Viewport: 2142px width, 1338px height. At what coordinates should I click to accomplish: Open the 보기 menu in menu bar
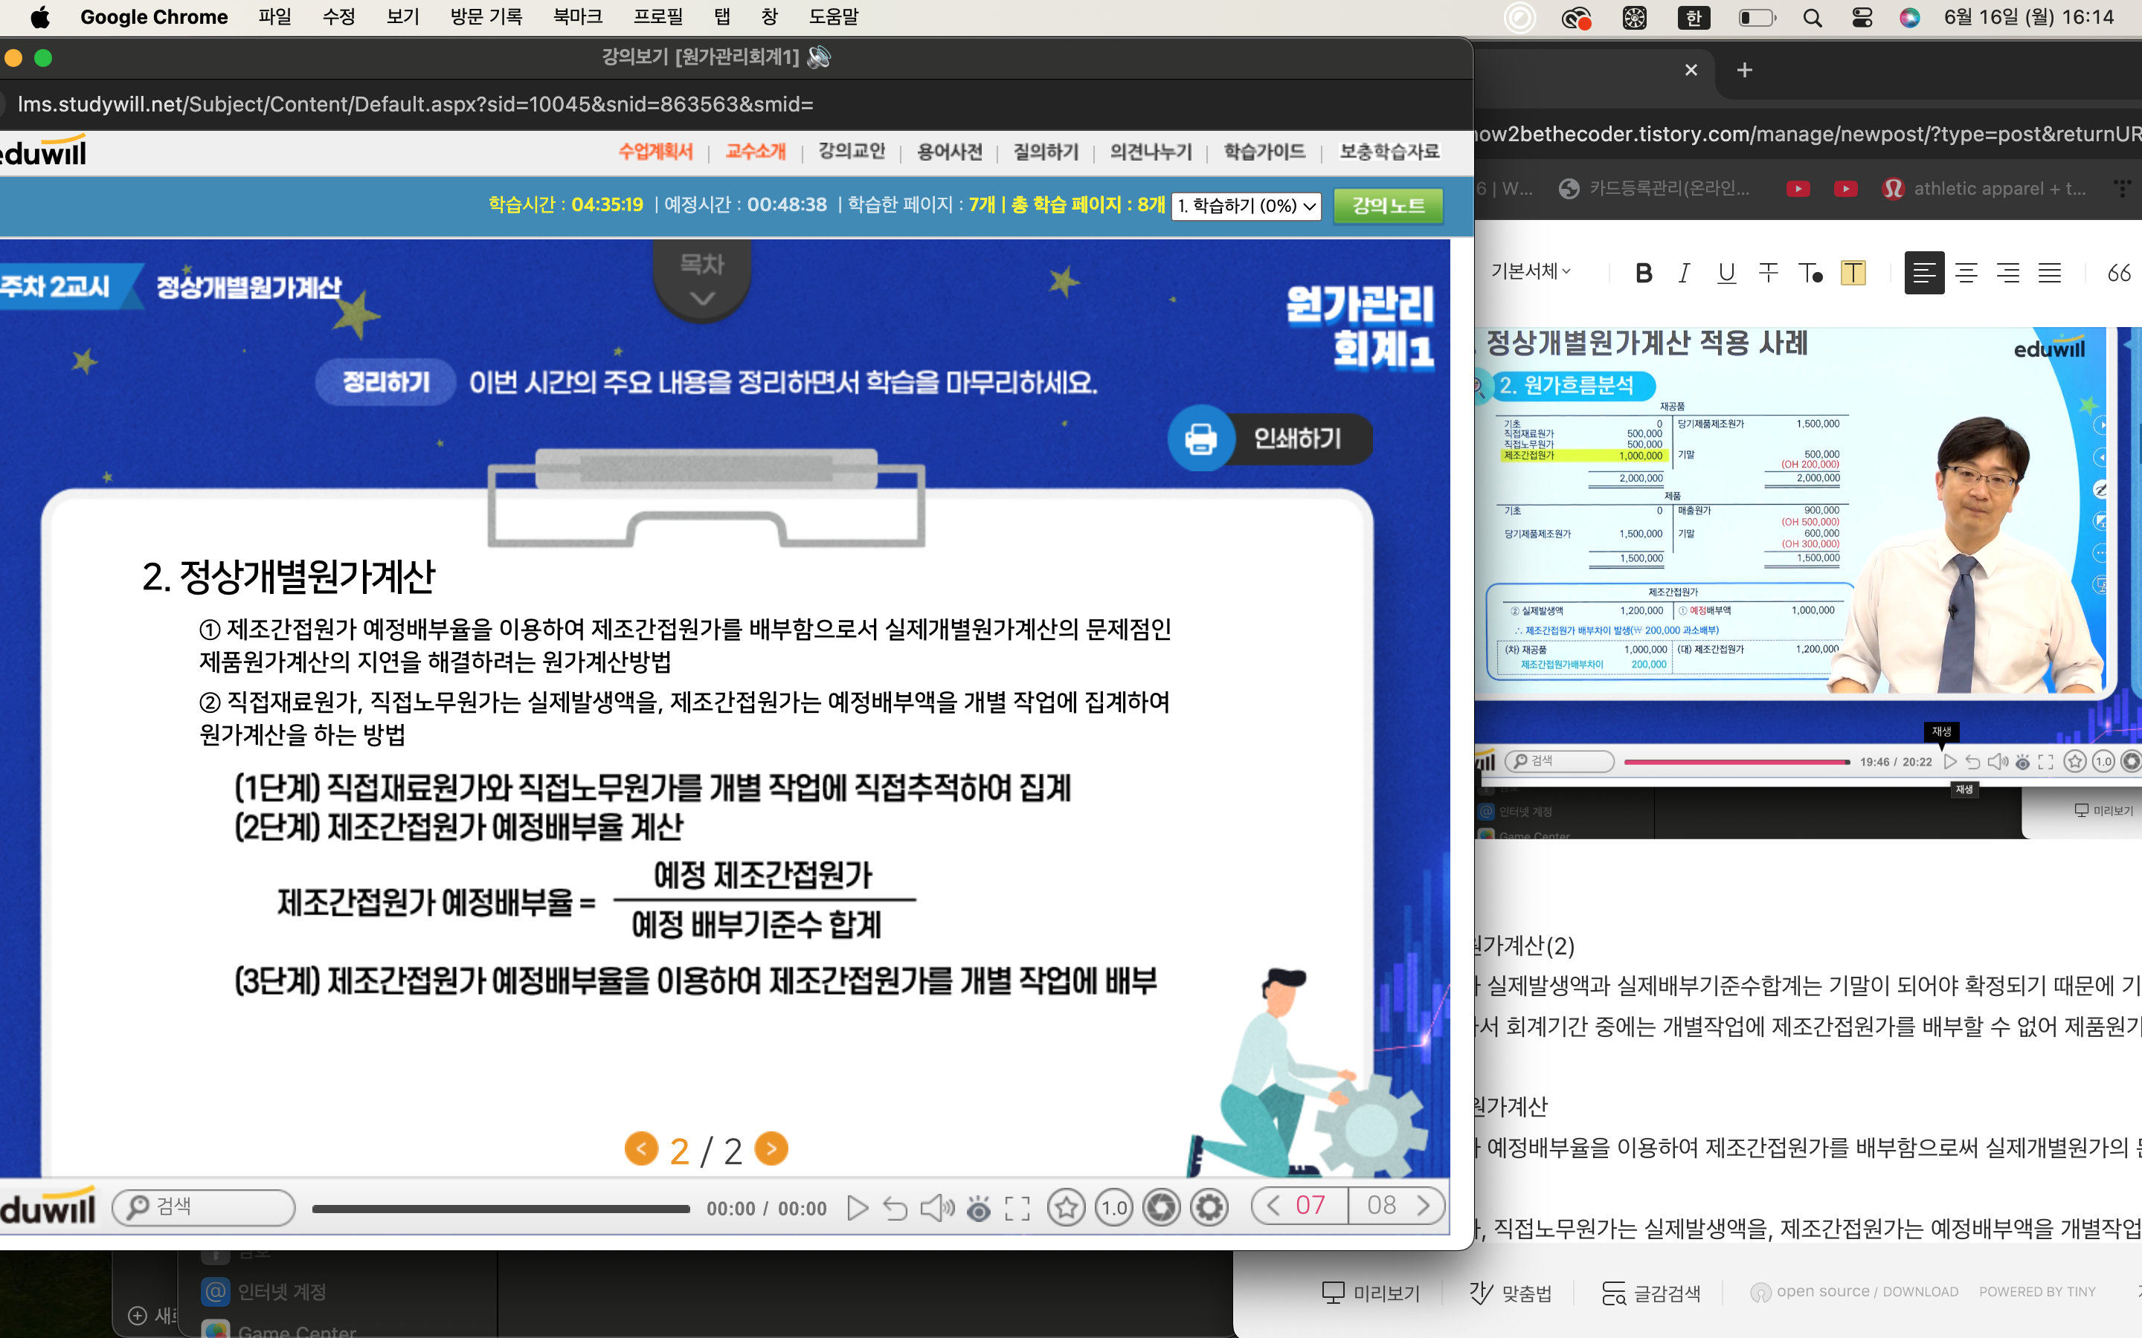402,17
